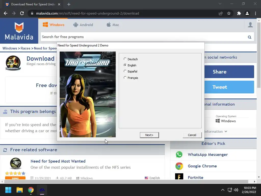Viewport: 261px width, 196px height.
Task: Cancel the Need for Speed installer
Action: click(x=192, y=135)
